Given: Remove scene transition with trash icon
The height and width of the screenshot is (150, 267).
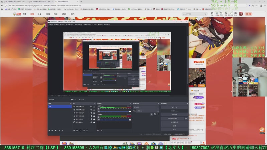Looking at the screenshot, I should tap(155, 114).
